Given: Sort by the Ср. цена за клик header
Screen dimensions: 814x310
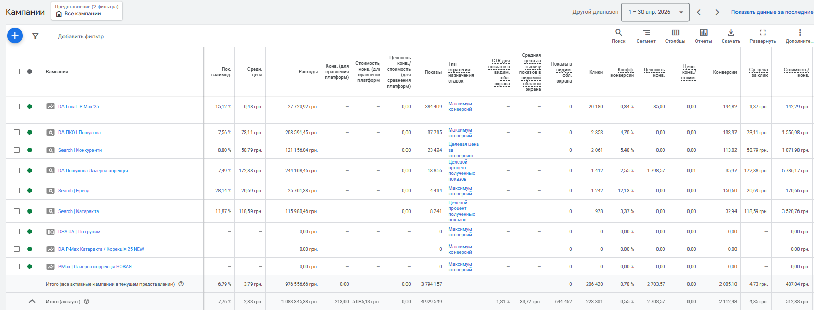Looking at the screenshot, I should [758, 72].
